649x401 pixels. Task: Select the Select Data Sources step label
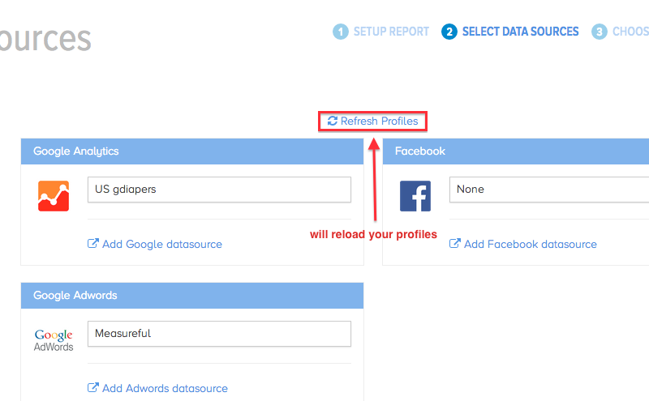[520, 32]
